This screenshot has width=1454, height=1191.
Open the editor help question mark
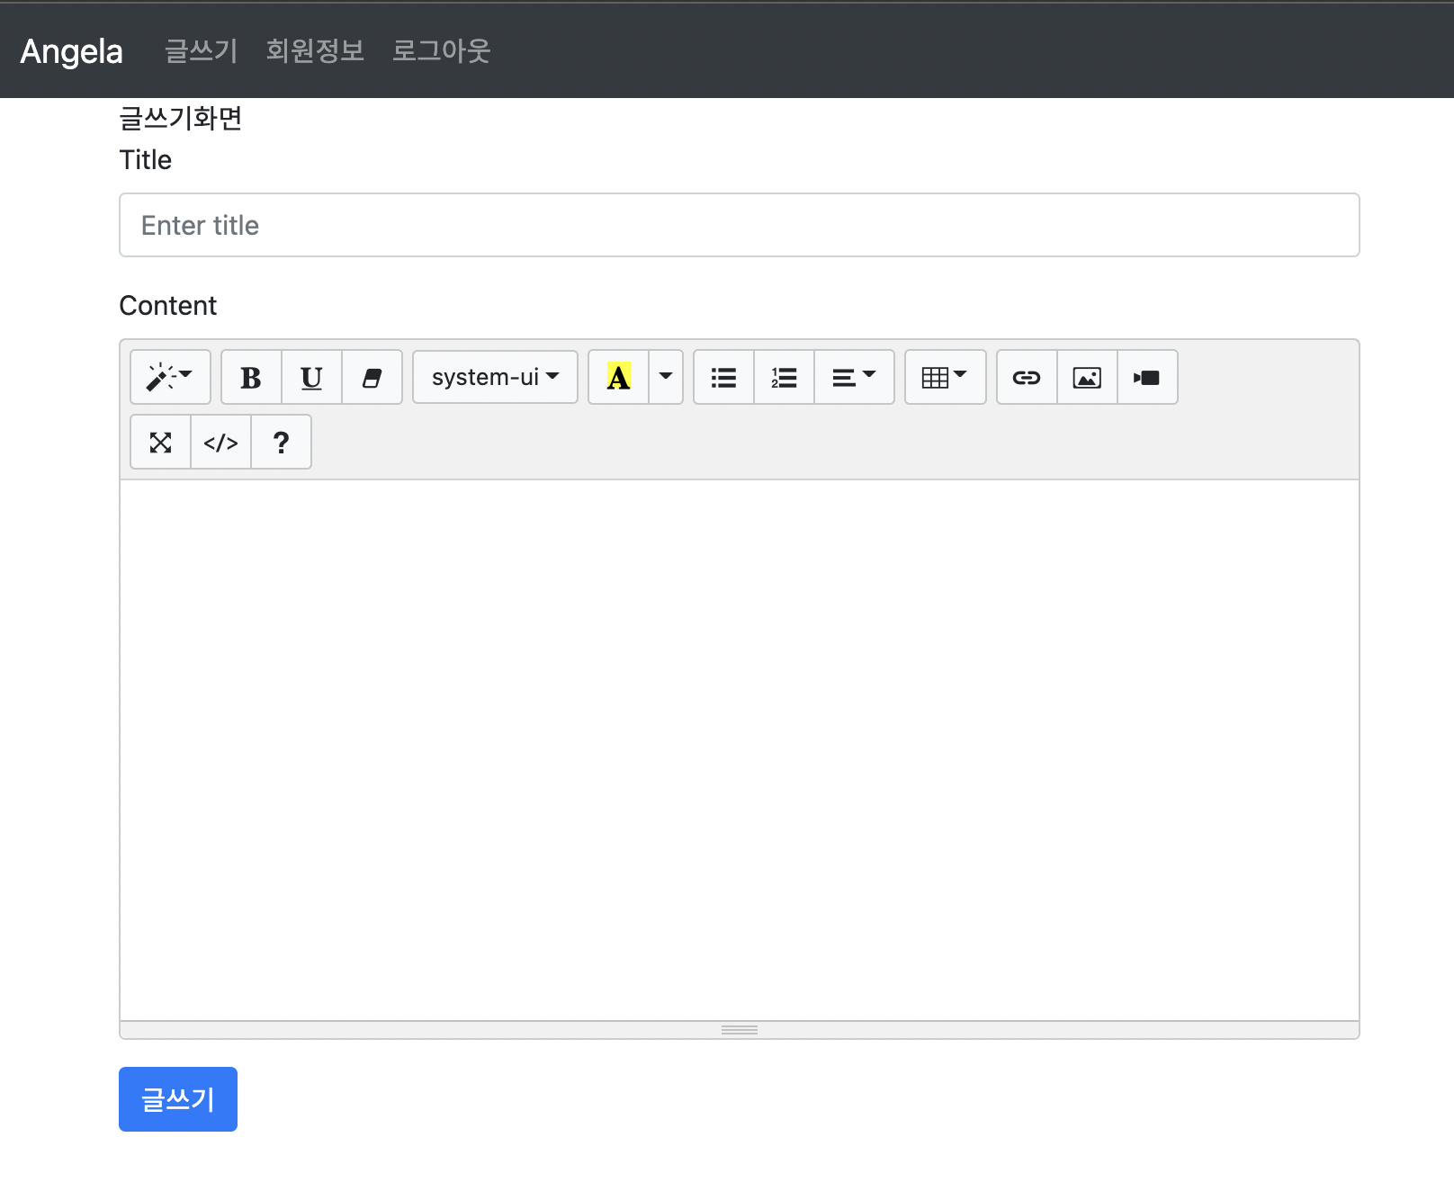281,442
